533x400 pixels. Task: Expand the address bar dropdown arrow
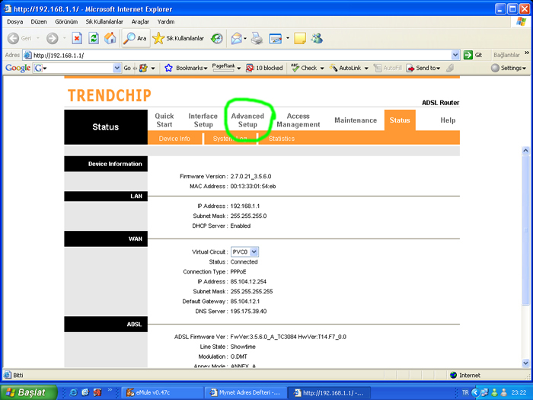click(x=455, y=55)
